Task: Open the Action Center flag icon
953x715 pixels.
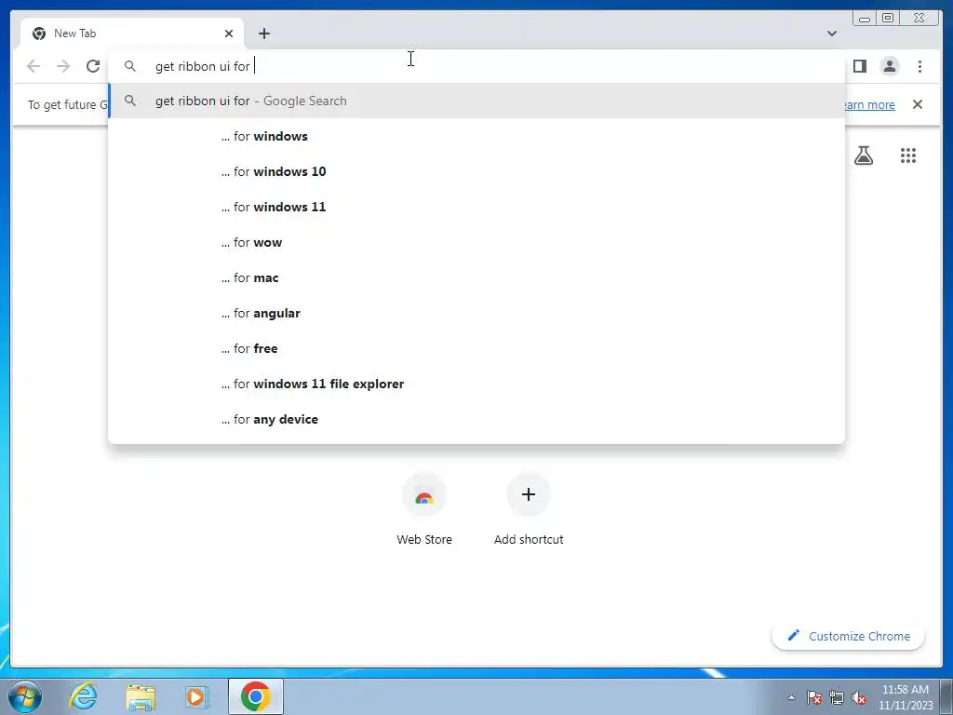Action: [814, 697]
